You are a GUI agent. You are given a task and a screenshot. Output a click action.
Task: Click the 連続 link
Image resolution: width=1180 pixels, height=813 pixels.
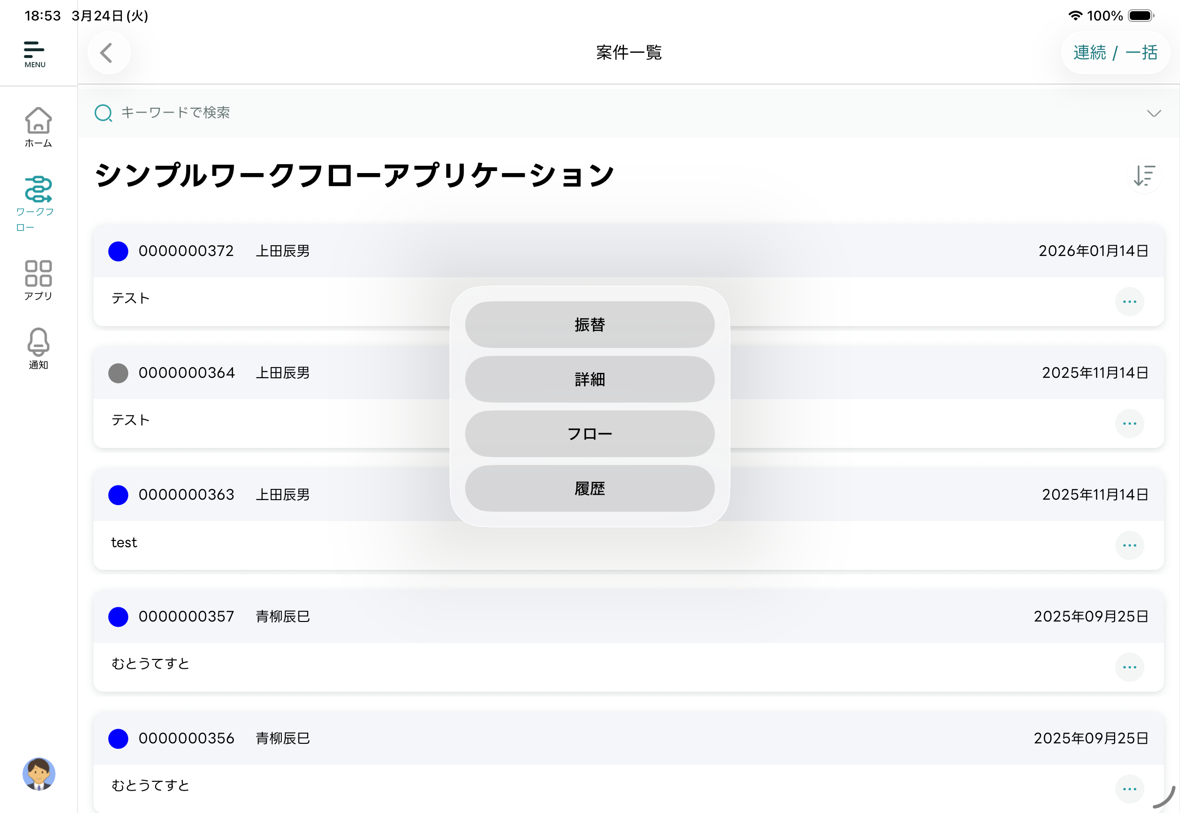pyautogui.click(x=1089, y=53)
